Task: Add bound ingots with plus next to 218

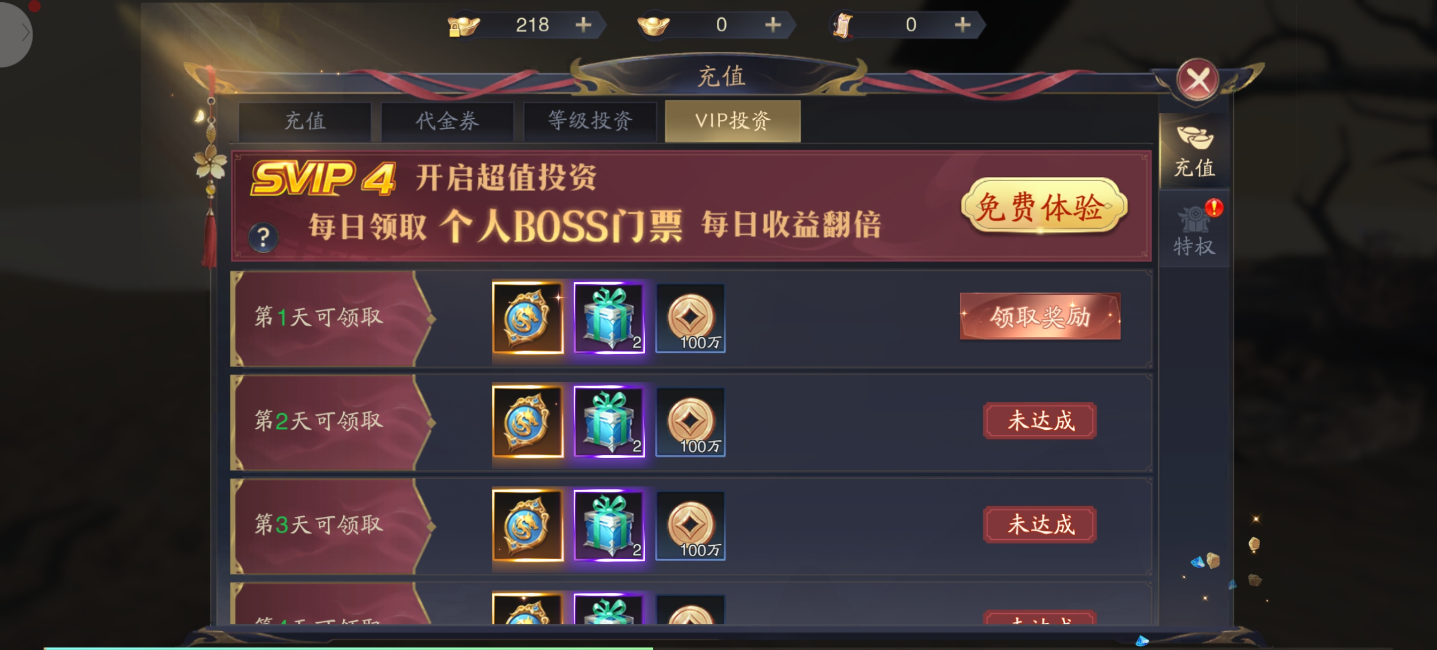Action: [x=583, y=25]
